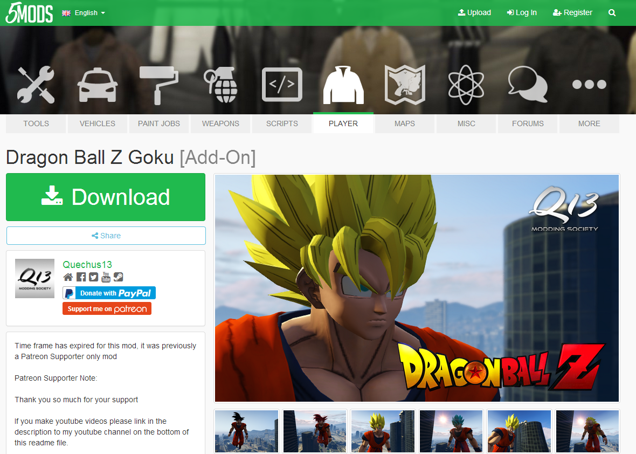Switch to the FORUMS tab
The image size is (636, 454).
(528, 123)
